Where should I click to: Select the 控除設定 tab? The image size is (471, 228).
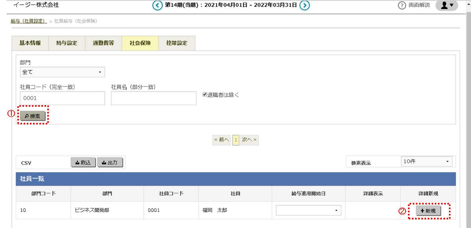177,43
